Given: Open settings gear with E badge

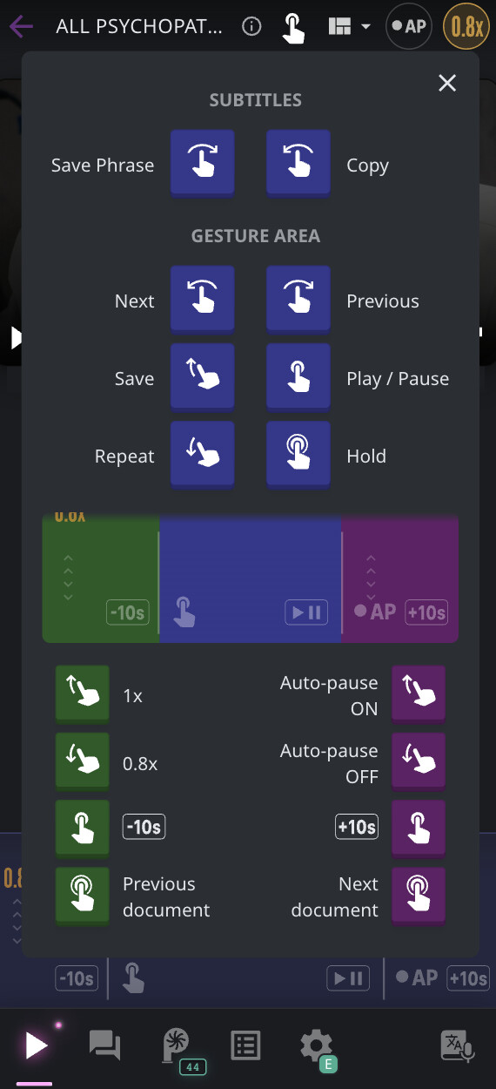Looking at the screenshot, I should coord(317,1046).
